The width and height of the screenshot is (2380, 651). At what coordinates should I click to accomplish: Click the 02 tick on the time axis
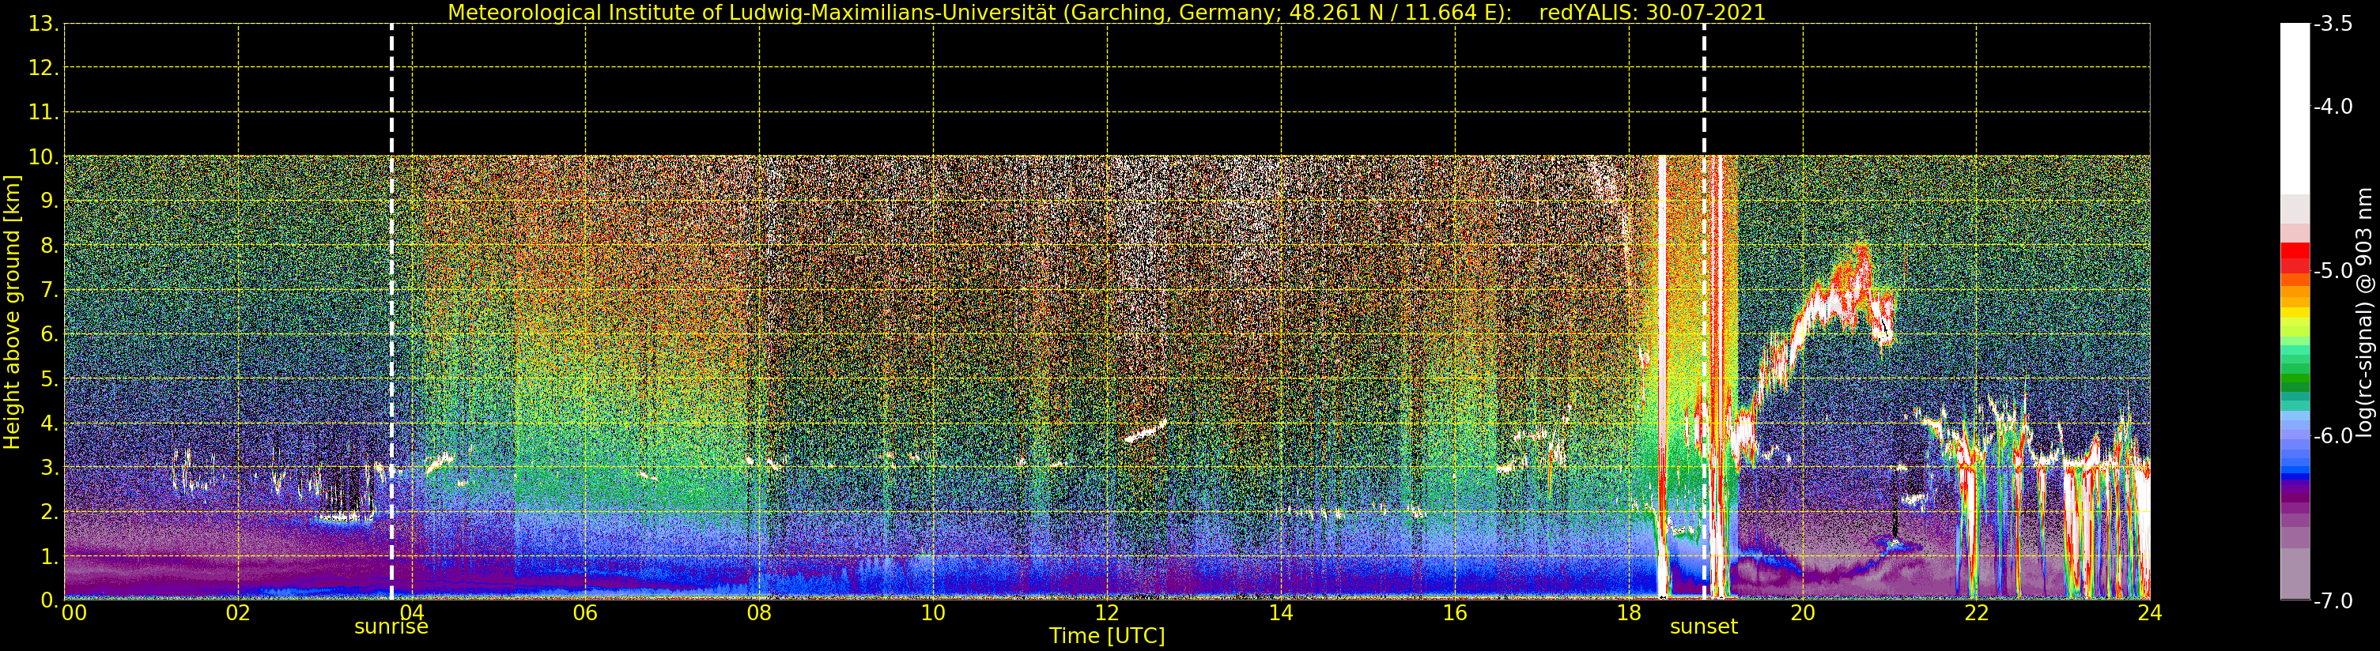tap(238, 612)
